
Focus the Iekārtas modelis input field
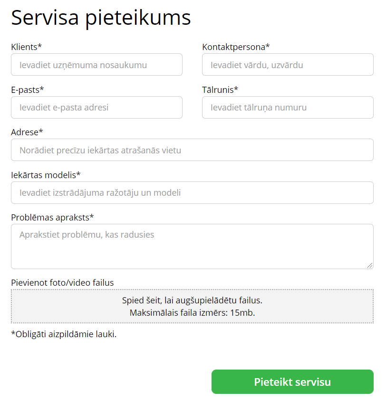click(x=192, y=193)
